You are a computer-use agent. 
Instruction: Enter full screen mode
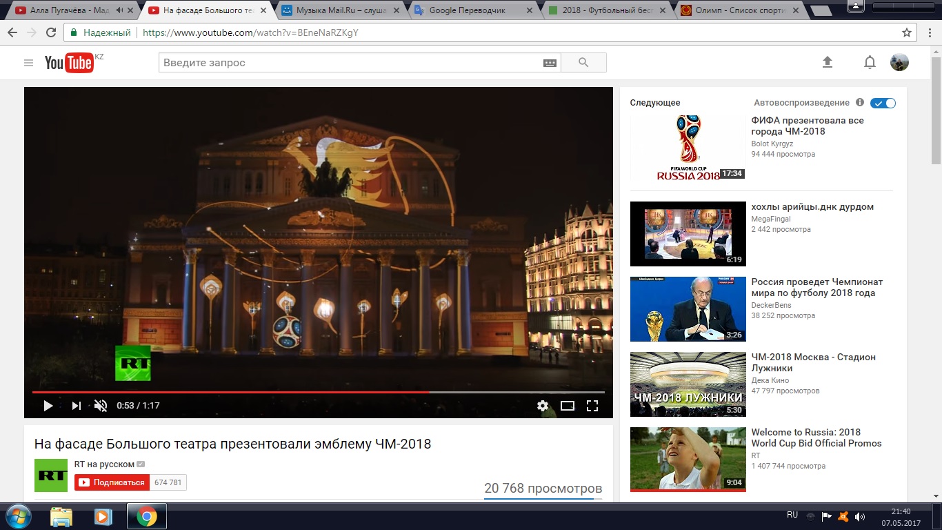pos(592,406)
